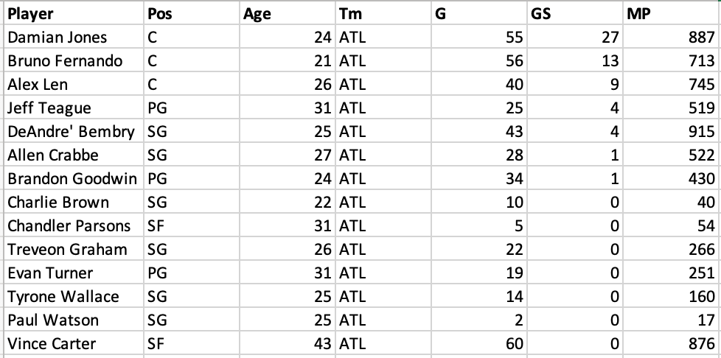Click the Bruno Fernando name cell
Image resolution: width=721 pixels, height=358 pixels.
pos(74,60)
